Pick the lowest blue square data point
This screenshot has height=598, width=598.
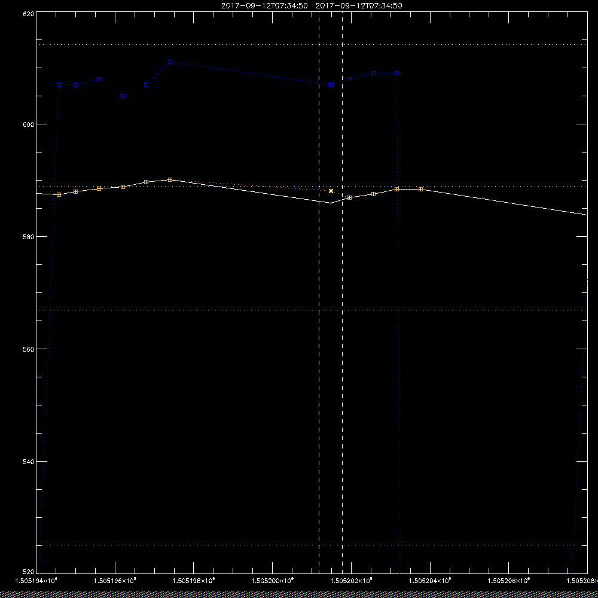click(123, 96)
